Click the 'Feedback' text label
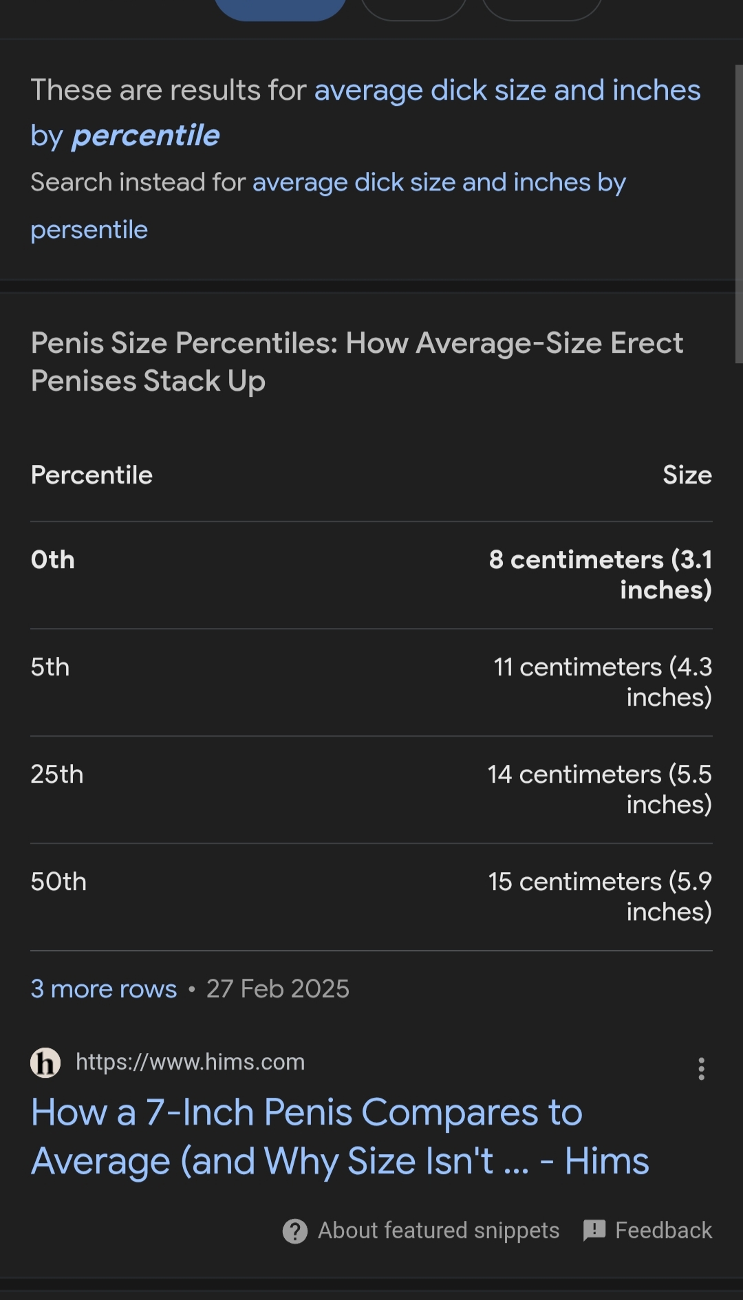The width and height of the screenshot is (743, 1300). [x=663, y=1231]
